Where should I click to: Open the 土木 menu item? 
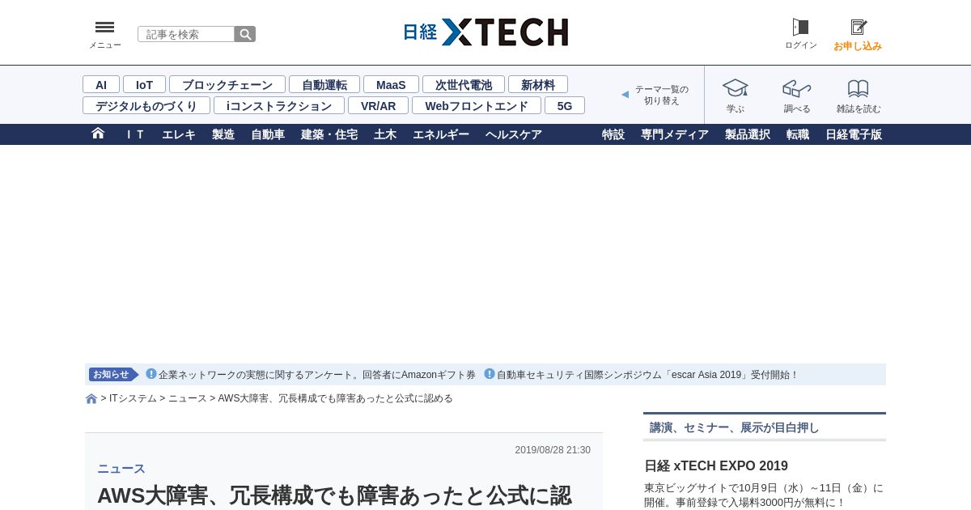(385, 134)
